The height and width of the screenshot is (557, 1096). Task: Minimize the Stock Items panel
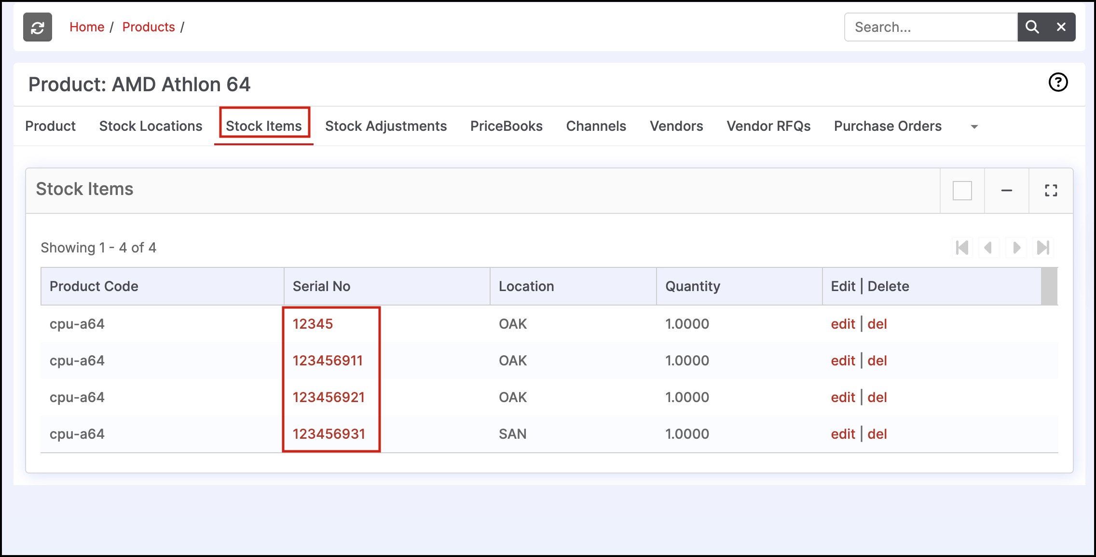[x=1006, y=191]
